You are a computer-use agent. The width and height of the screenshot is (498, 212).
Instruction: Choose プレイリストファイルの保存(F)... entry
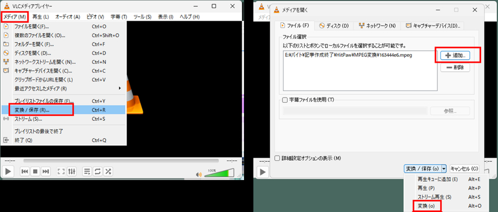pos(63,101)
